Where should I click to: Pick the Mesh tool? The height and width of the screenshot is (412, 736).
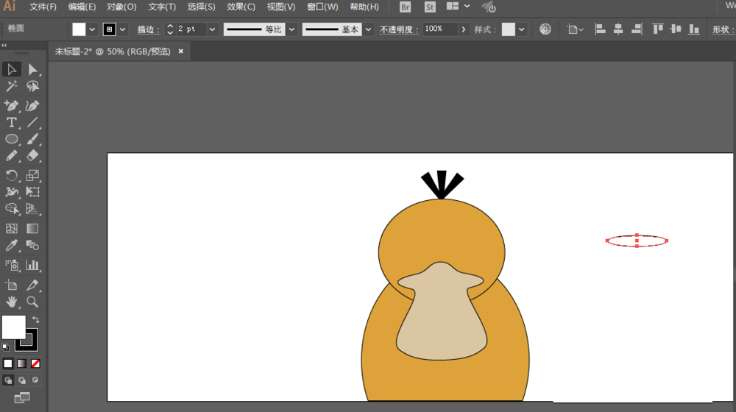coord(11,229)
